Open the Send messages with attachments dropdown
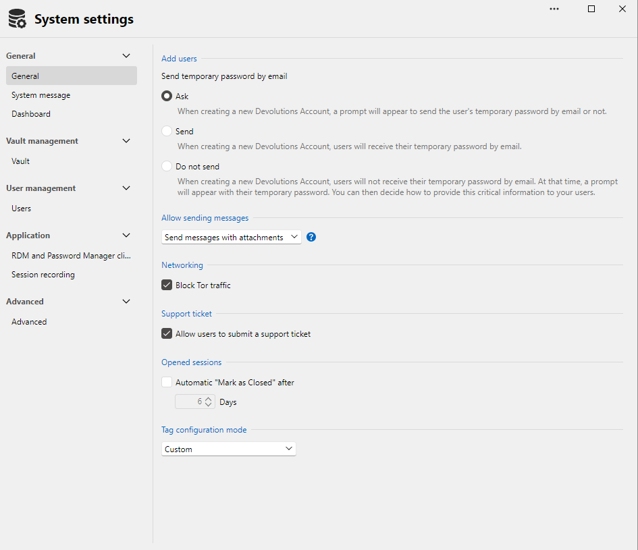638x550 pixels. [231, 237]
